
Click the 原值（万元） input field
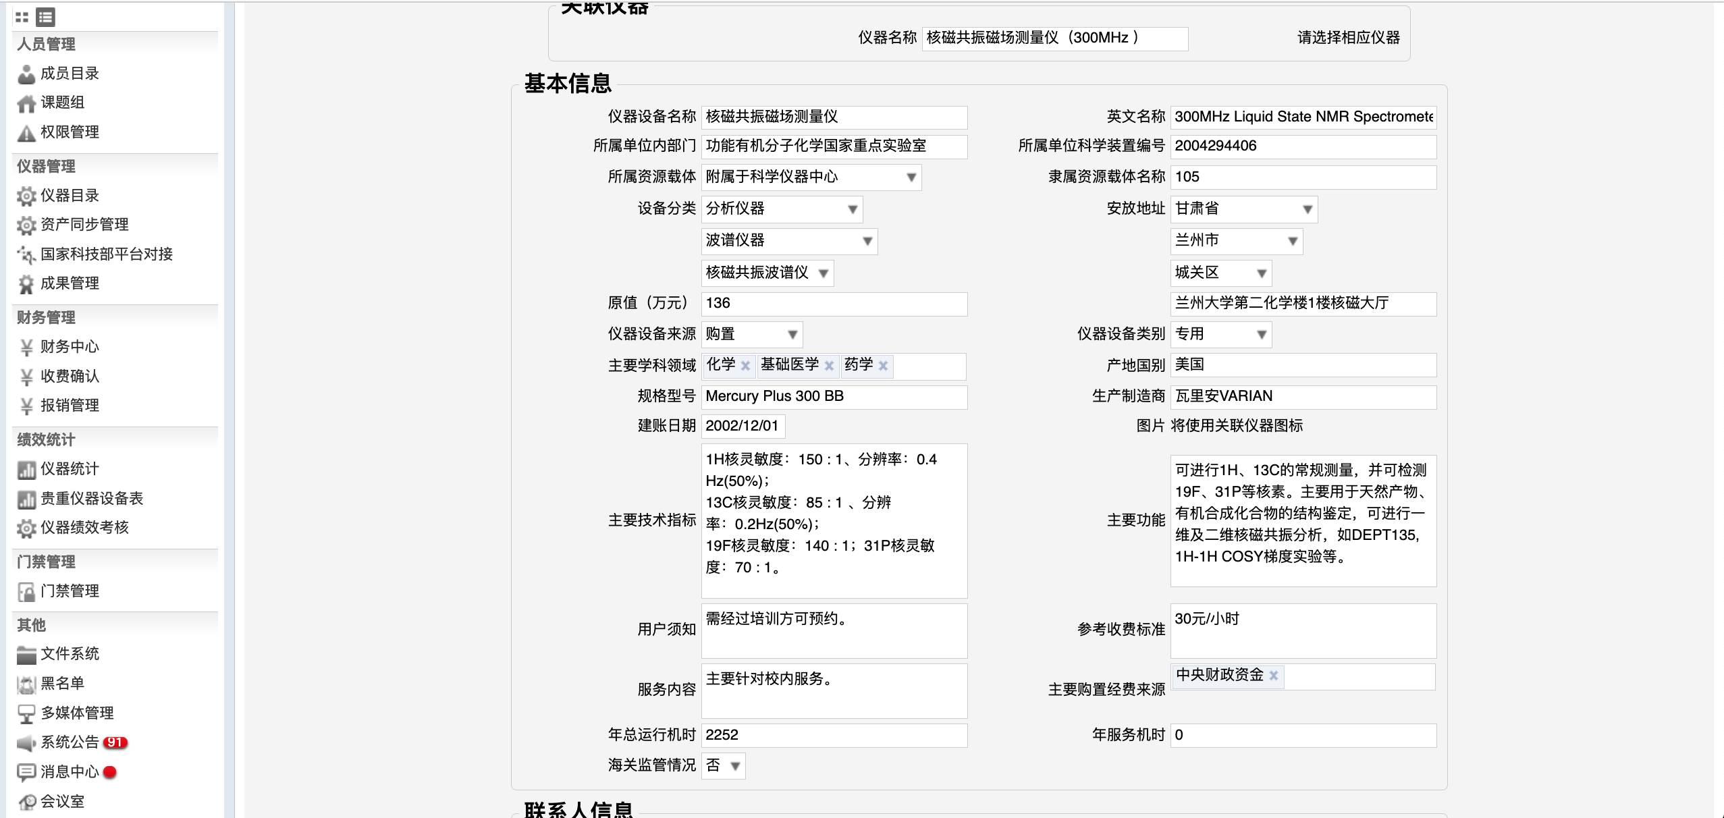click(x=834, y=304)
